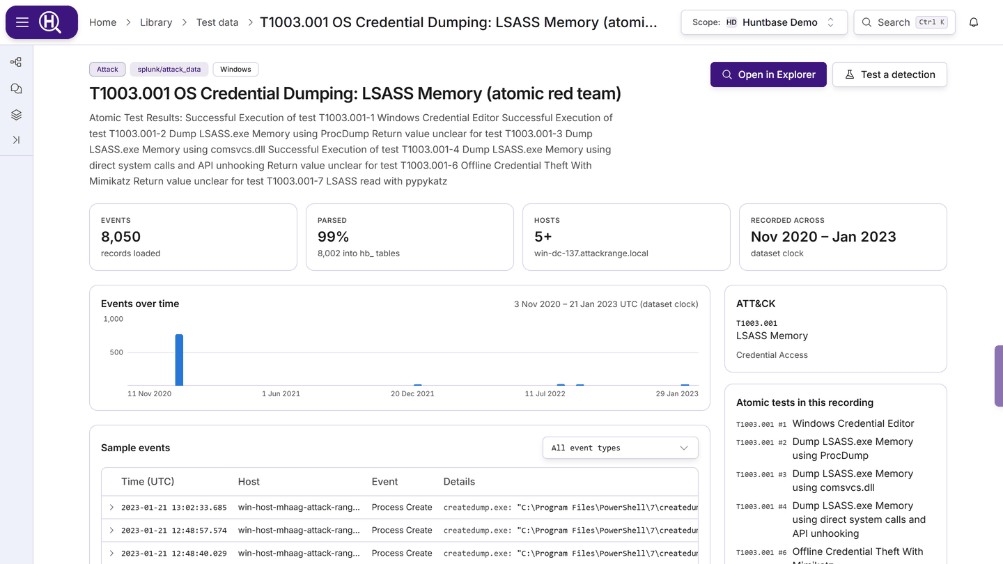The height and width of the screenshot is (564, 1003).
Task: Click the small Dec 2021 chart bar
Action: point(418,384)
